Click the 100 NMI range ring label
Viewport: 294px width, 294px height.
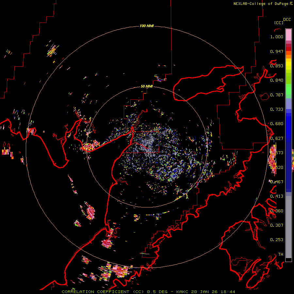point(147,26)
